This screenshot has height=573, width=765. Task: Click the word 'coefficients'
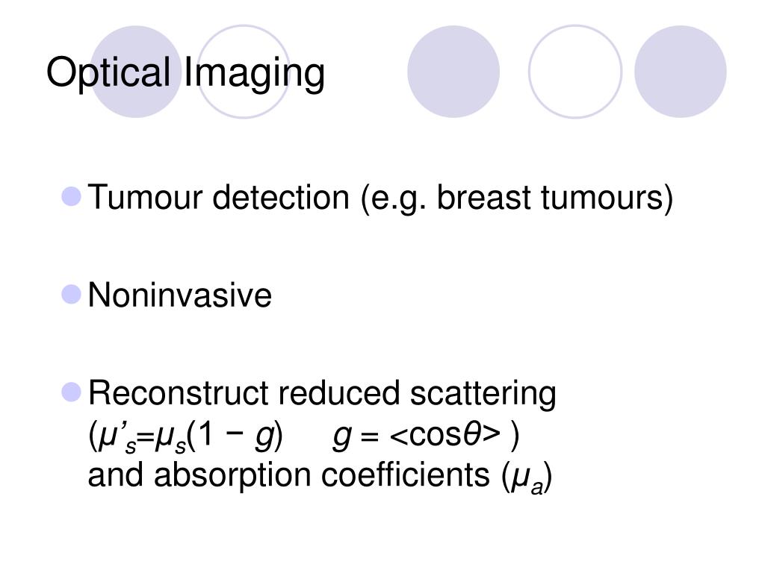406,475
